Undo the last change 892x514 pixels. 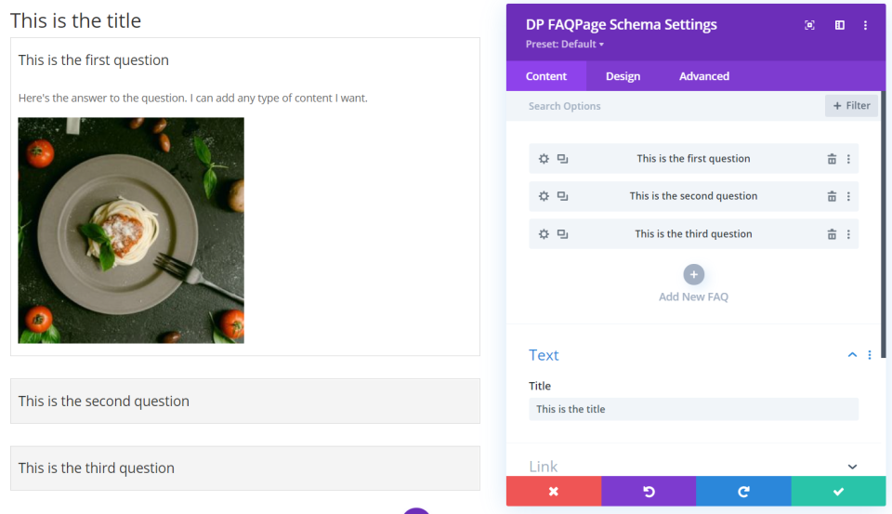649,491
